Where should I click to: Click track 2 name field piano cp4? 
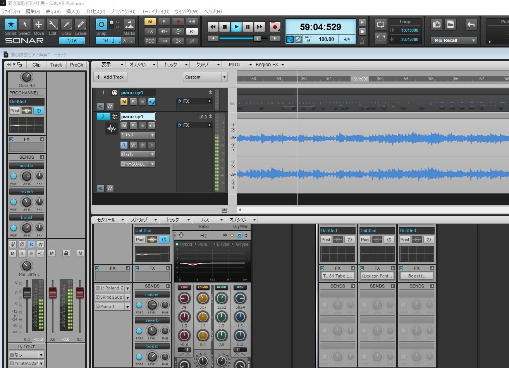click(138, 116)
